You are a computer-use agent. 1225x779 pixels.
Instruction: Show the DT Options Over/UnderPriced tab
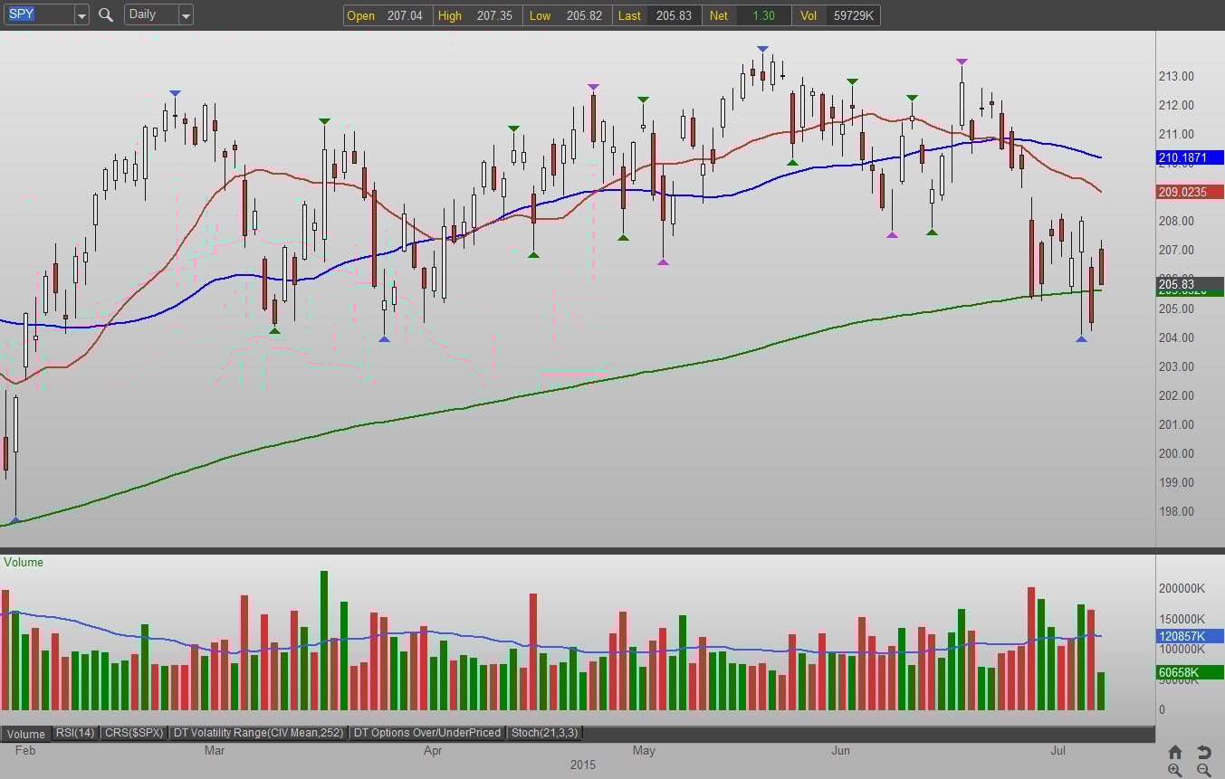(427, 733)
